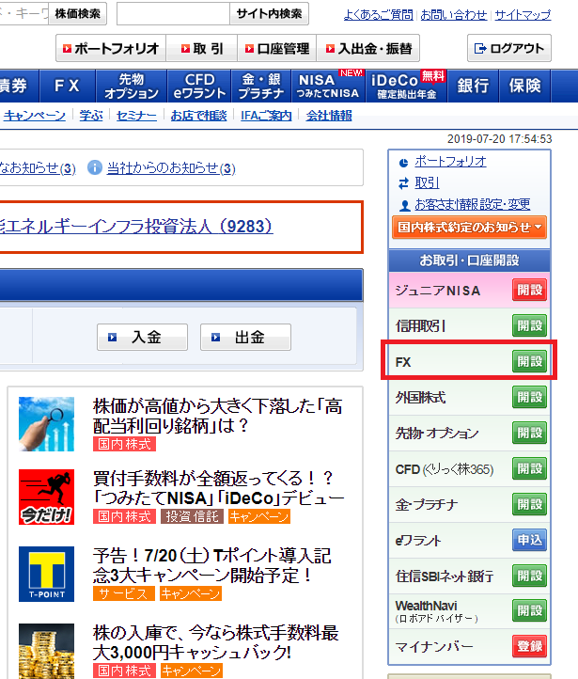Click 開設 button for 金・プラチナ

(x=529, y=504)
